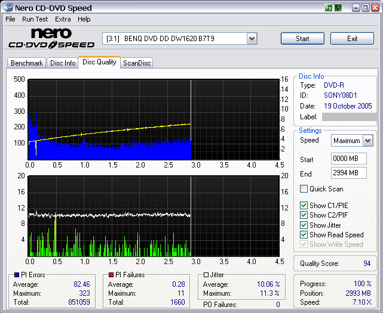The width and height of the screenshot is (383, 313).
Task: Click the green floppy disk save icon
Action: [x=338, y=8]
